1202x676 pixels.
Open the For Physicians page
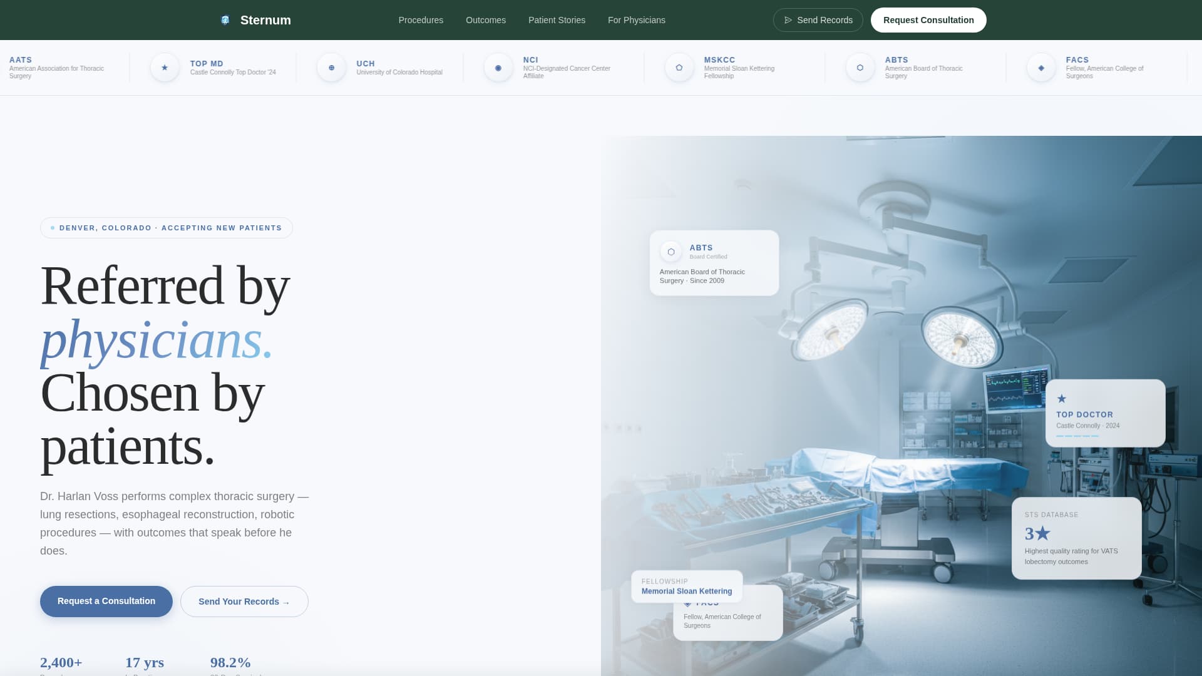pyautogui.click(x=637, y=20)
